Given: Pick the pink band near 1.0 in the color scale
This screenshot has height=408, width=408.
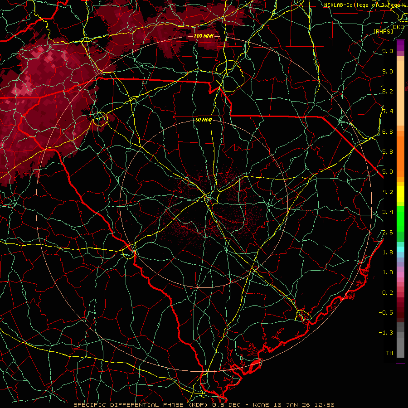Looking at the screenshot, I should 400,275.
